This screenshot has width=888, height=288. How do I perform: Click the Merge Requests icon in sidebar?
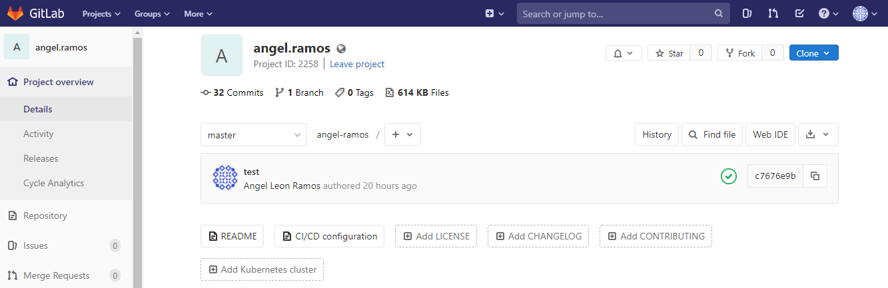pyautogui.click(x=12, y=275)
